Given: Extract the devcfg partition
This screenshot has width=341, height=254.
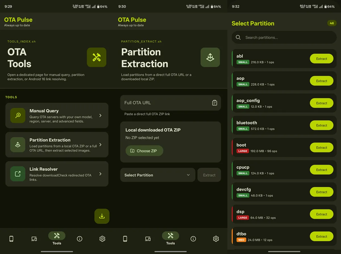Looking at the screenshot, I should pos(321,192).
